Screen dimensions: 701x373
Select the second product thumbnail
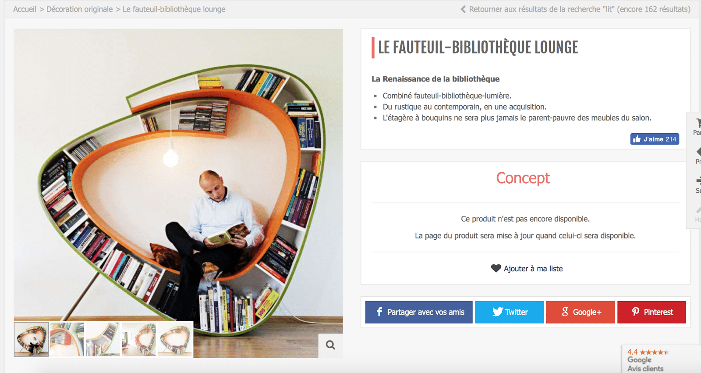67,339
